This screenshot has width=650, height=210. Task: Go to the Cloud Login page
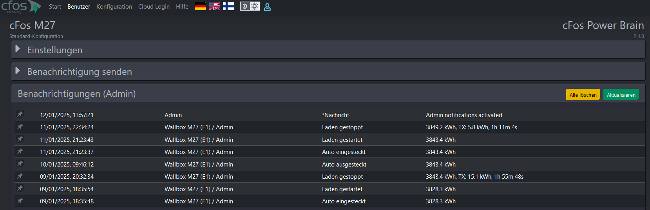point(154,7)
